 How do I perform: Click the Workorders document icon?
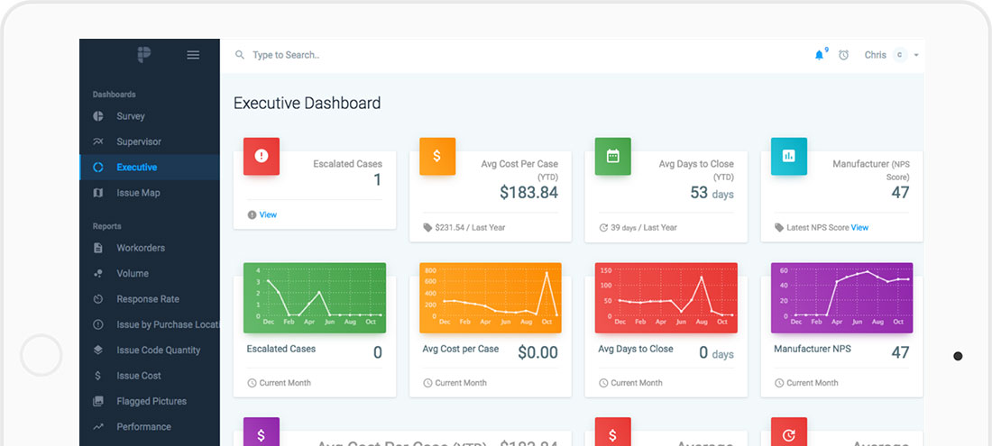click(x=98, y=248)
